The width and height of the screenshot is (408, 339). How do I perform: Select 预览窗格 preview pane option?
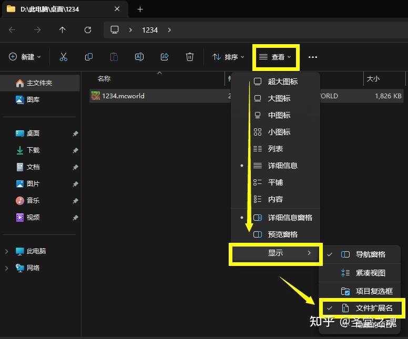click(276, 234)
